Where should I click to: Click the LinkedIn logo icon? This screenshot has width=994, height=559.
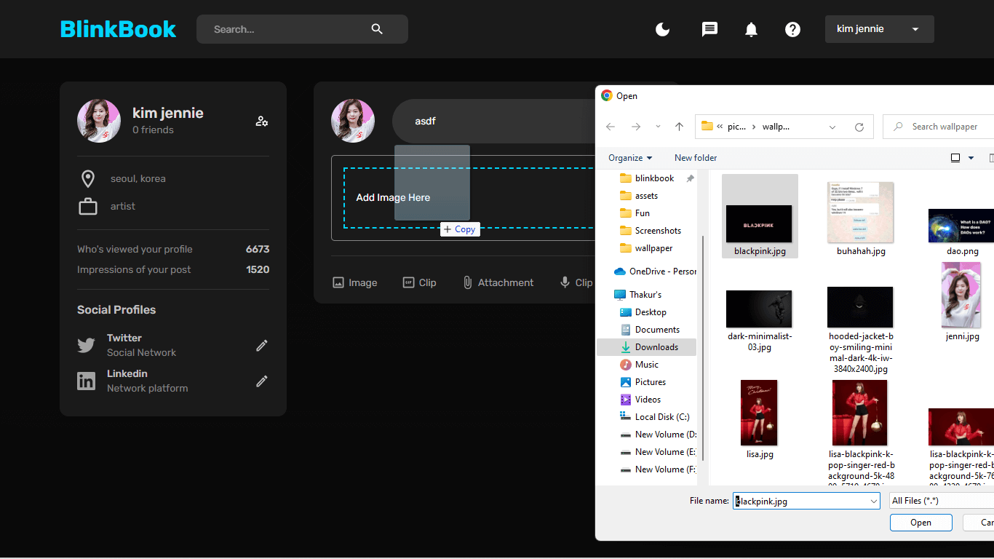[87, 381]
